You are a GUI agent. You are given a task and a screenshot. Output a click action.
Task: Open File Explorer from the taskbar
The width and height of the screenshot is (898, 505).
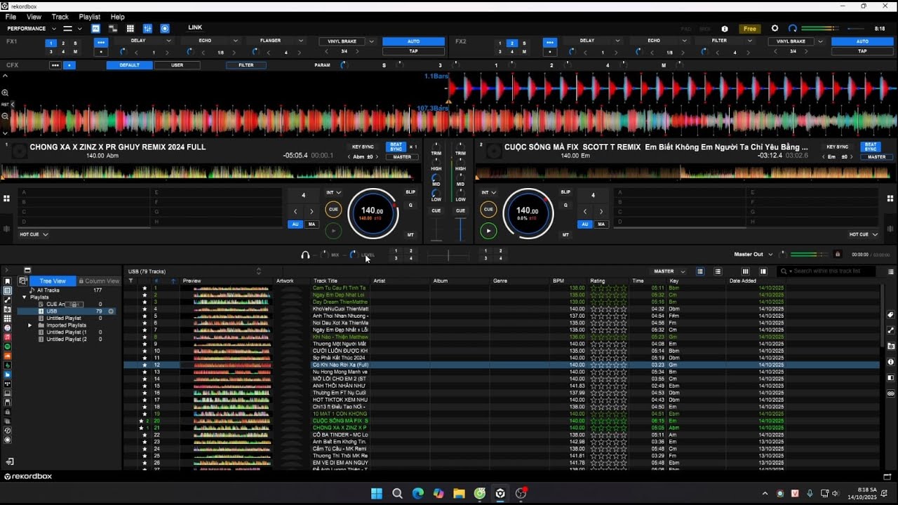[x=459, y=493]
